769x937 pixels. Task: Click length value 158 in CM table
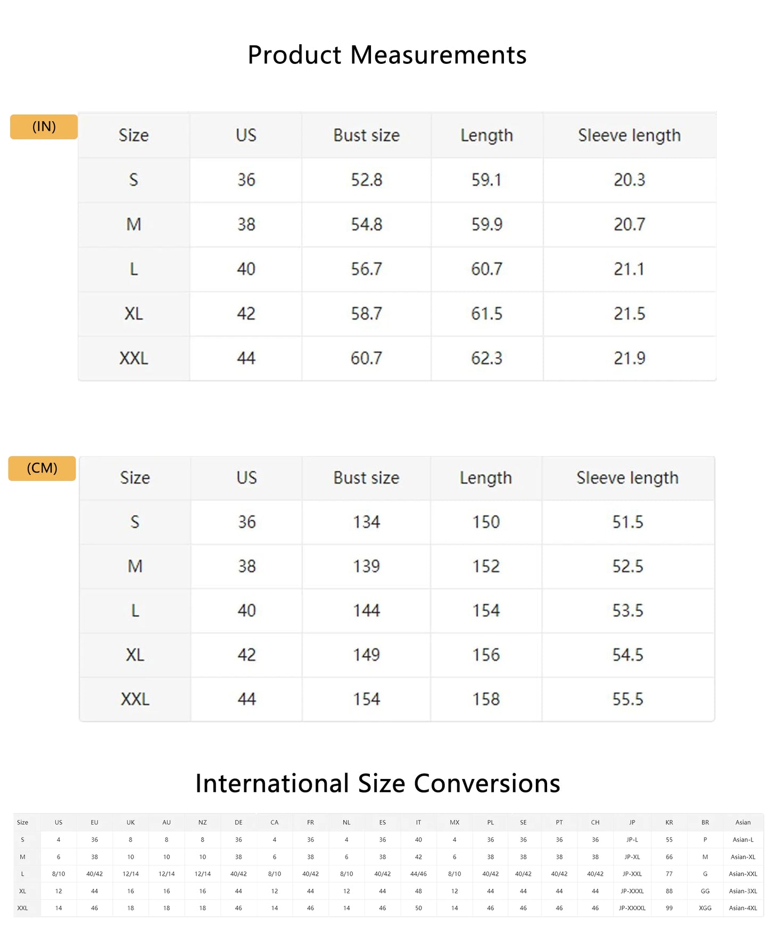pos(486,699)
